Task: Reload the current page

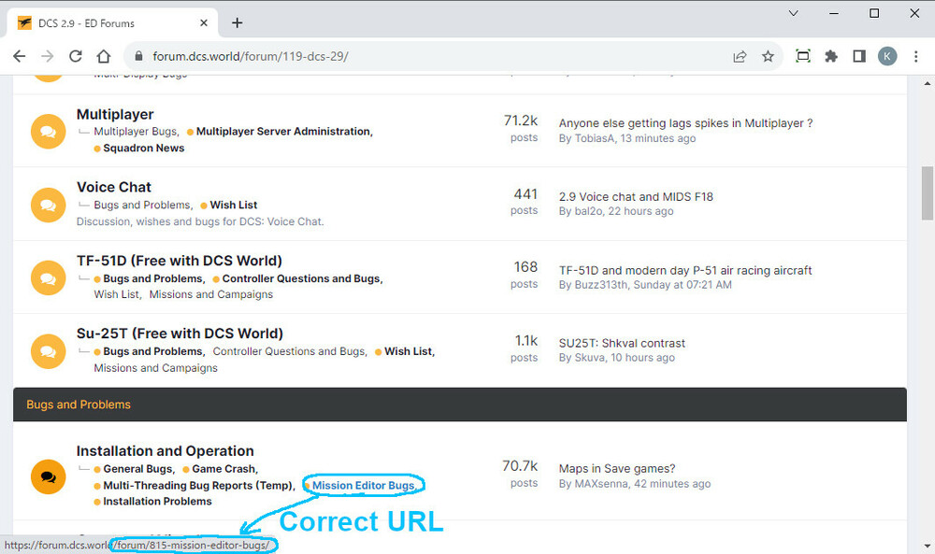Action: pos(75,56)
